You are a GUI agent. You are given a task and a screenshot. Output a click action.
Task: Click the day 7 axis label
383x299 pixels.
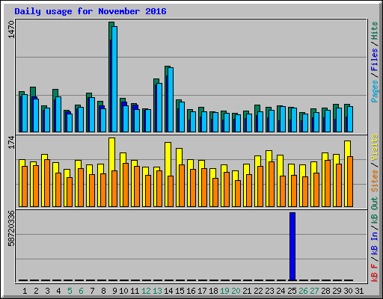pos(92,291)
